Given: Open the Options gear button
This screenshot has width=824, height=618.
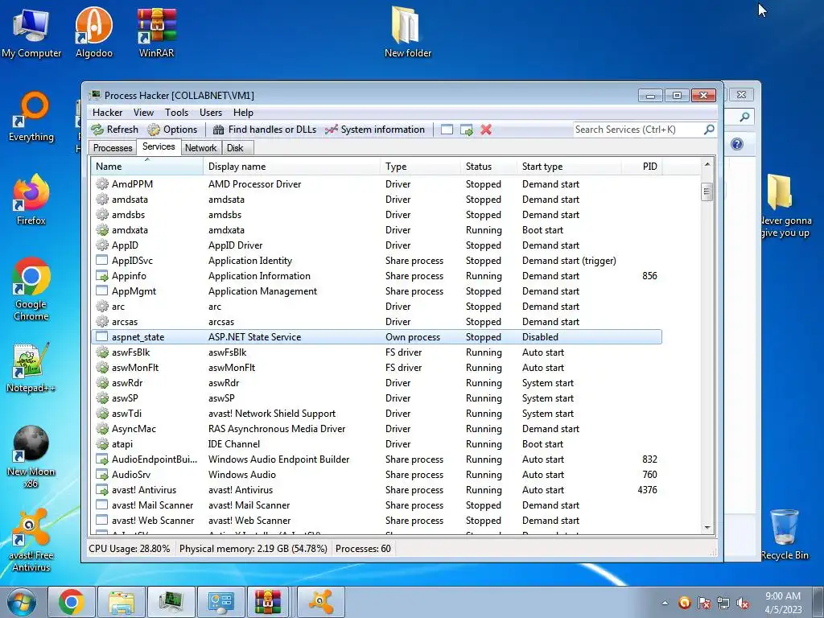Looking at the screenshot, I should click(172, 130).
